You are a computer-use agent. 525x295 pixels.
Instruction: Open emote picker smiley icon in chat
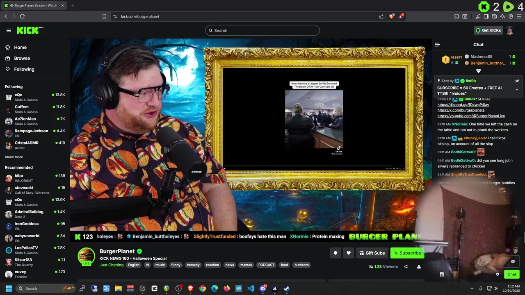click(513, 261)
